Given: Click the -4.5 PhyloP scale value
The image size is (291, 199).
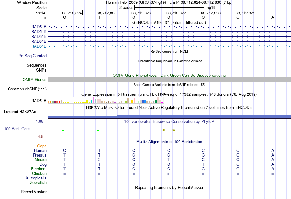Looking at the screenshot, I should point(40,137).
